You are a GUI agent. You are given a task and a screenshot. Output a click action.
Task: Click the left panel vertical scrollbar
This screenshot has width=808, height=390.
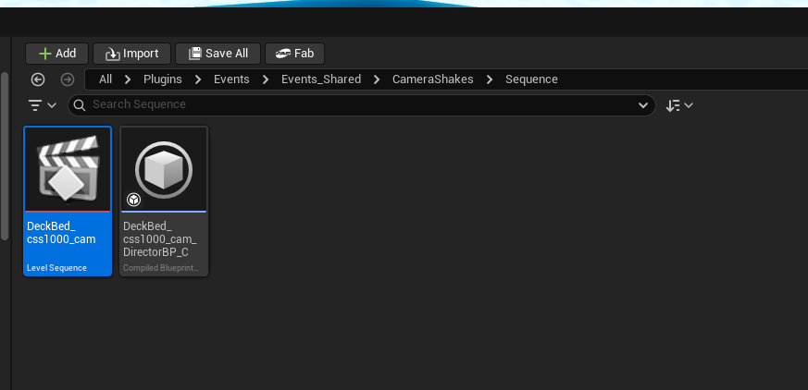[x=4, y=156]
